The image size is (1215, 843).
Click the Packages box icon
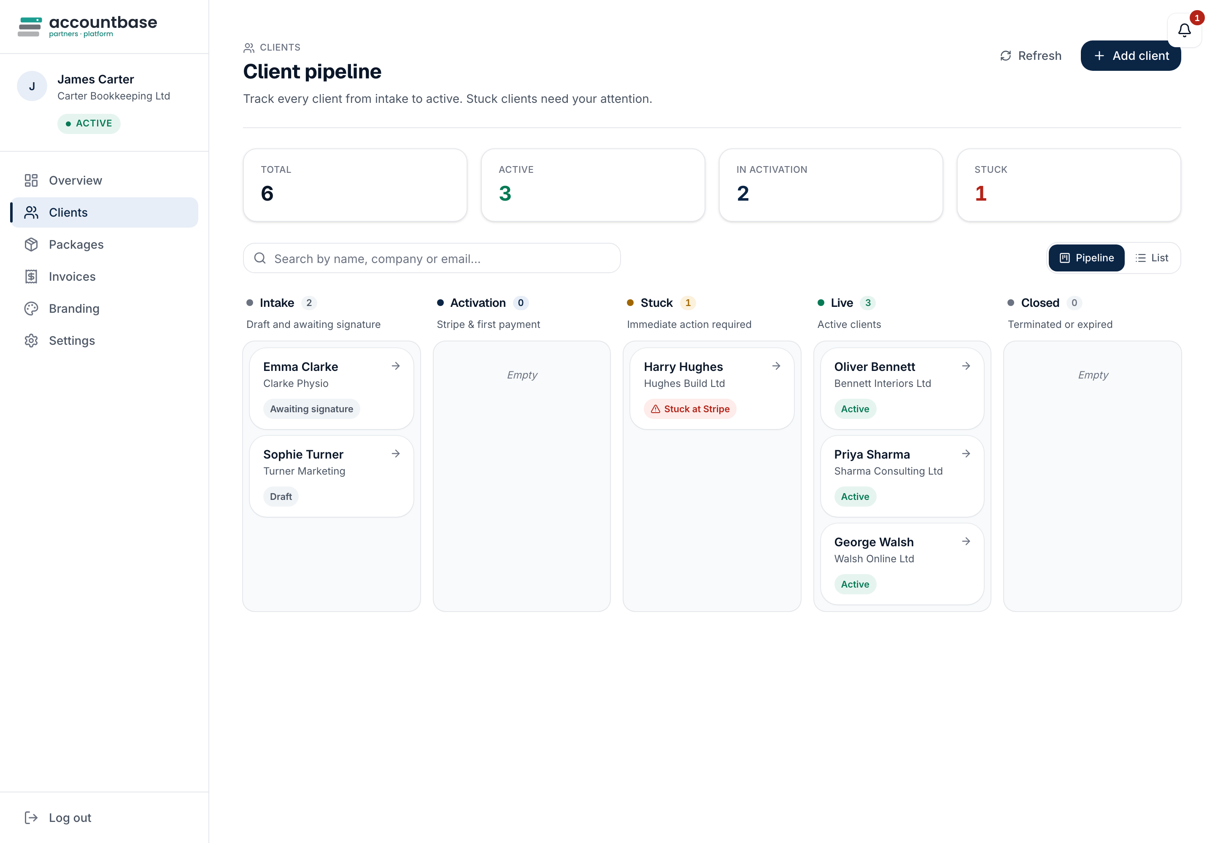click(x=31, y=244)
